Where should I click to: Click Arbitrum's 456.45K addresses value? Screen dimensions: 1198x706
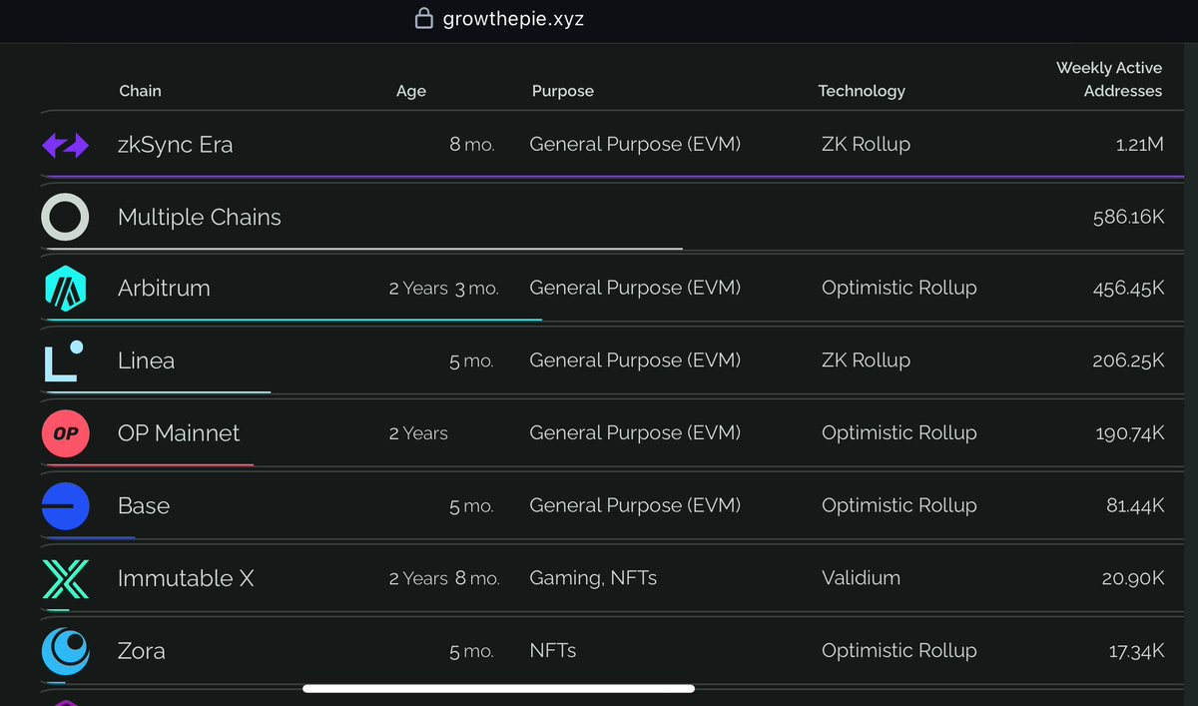1129,289
